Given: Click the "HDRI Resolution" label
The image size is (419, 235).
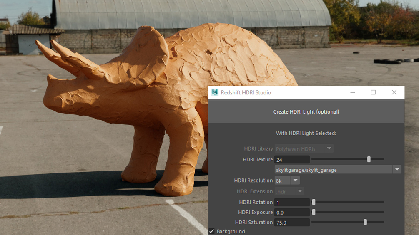Looking at the screenshot, I should (x=253, y=181).
